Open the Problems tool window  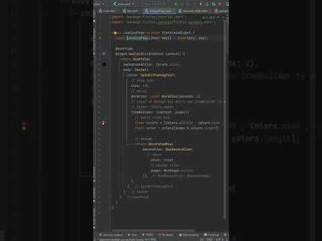(x=166, y=234)
